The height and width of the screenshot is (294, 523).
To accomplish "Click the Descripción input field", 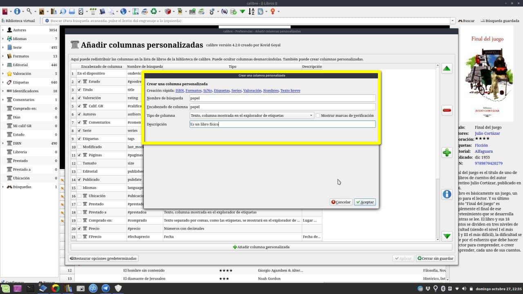I will pyautogui.click(x=282, y=124).
